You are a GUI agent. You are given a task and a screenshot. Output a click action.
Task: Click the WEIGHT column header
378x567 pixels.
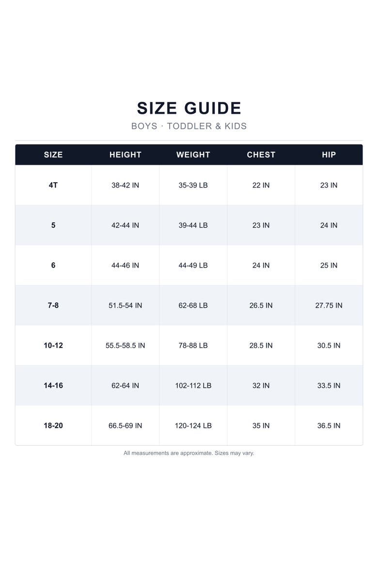point(193,155)
